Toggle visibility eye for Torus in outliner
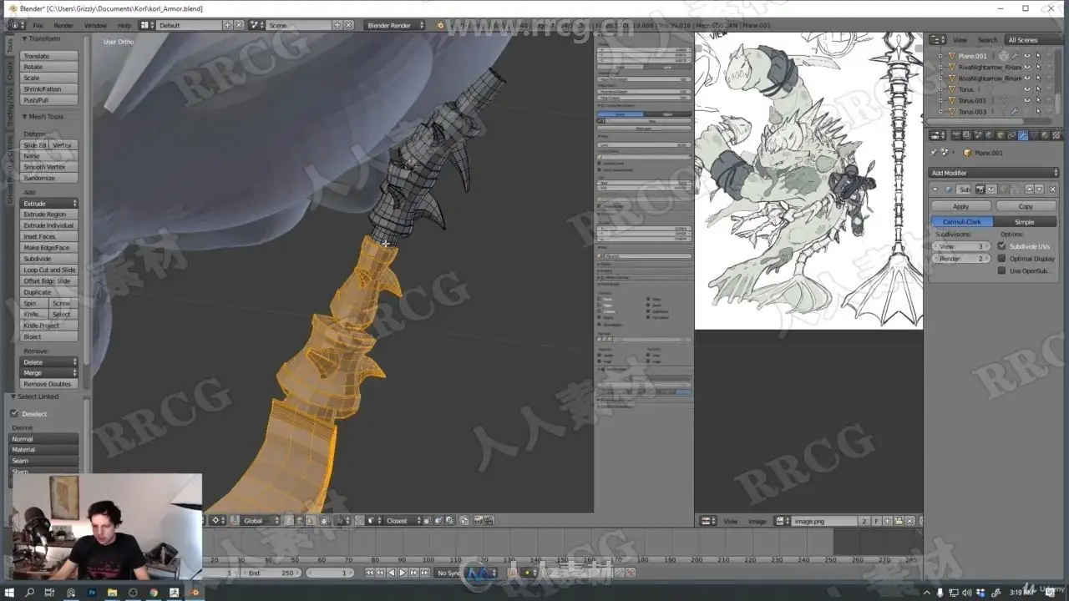This screenshot has height=601, width=1069. (1027, 89)
